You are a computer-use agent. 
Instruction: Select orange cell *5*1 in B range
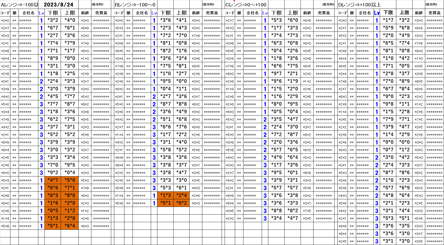166,203
